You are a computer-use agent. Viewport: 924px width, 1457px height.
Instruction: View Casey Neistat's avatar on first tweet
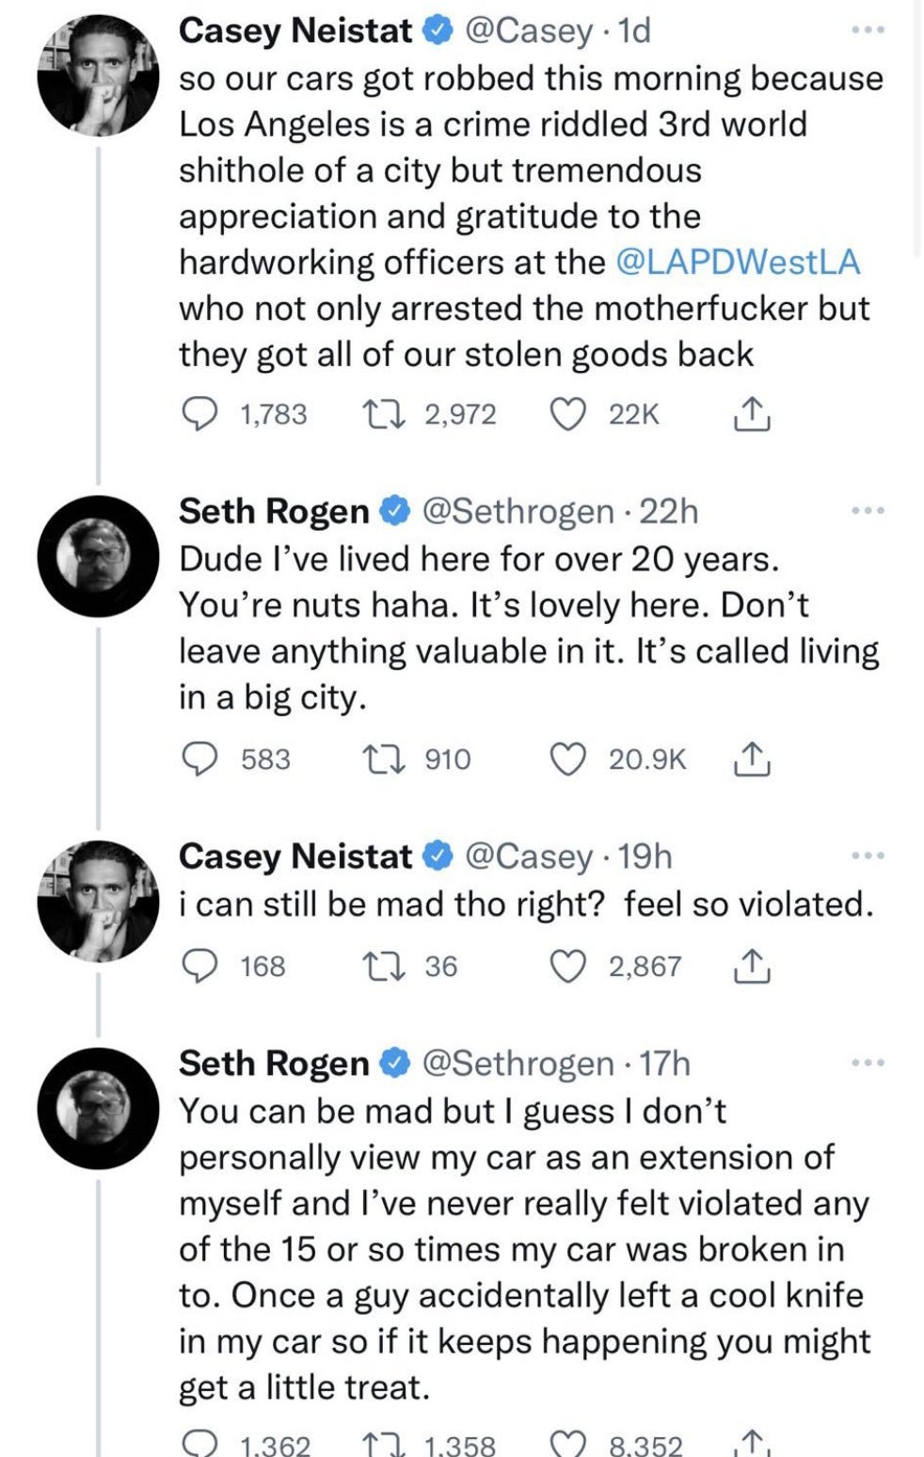click(98, 75)
